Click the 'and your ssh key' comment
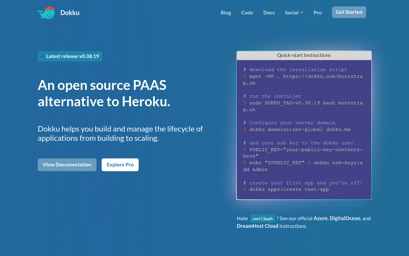Viewport: 409px width, 256px height. pyautogui.click(x=298, y=143)
